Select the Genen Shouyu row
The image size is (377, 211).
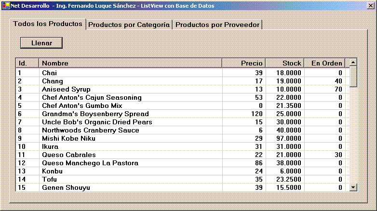click(182, 187)
